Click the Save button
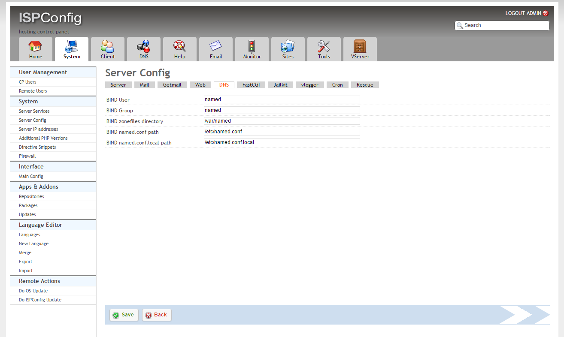Image resolution: width=564 pixels, height=337 pixels. (124, 315)
